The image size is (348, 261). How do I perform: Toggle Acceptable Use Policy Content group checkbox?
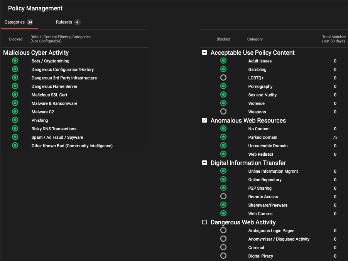pos(204,53)
